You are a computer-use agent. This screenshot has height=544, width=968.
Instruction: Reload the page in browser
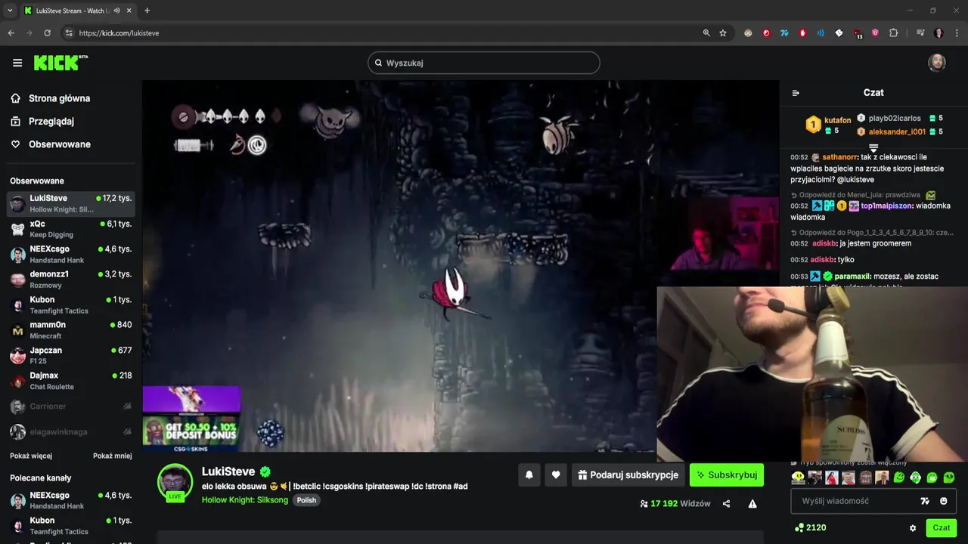pyautogui.click(x=47, y=33)
